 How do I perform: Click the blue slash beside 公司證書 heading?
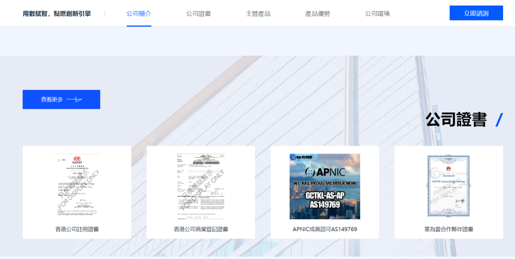click(499, 120)
